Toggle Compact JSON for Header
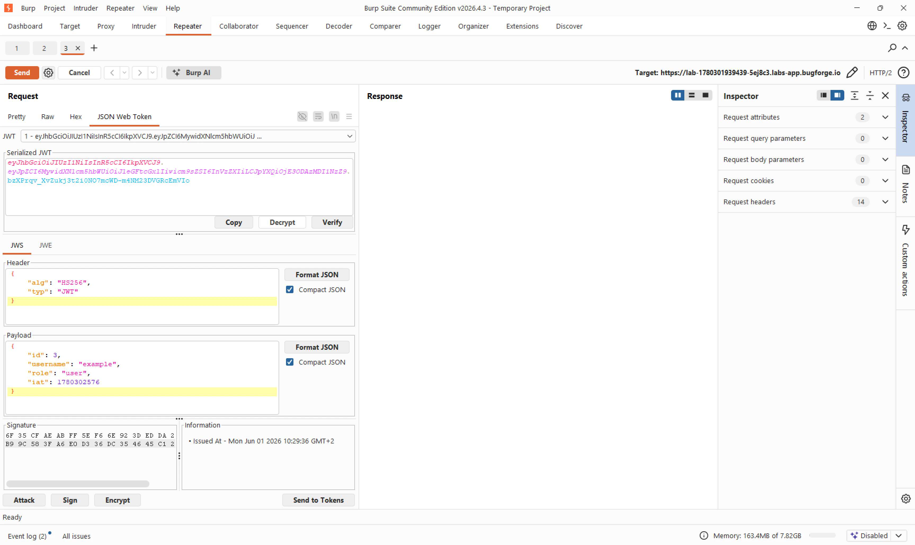This screenshot has width=915, height=545. click(x=290, y=289)
